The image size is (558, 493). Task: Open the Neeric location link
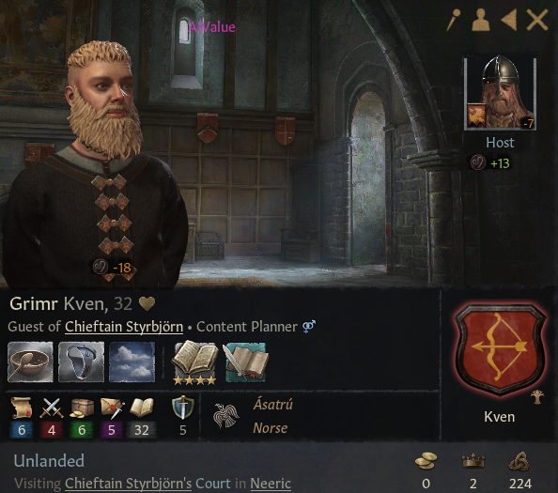coord(271,484)
